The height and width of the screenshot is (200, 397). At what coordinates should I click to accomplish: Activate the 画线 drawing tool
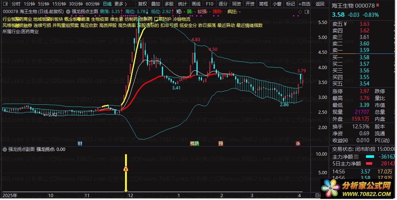pyautogui.click(x=196, y=4)
